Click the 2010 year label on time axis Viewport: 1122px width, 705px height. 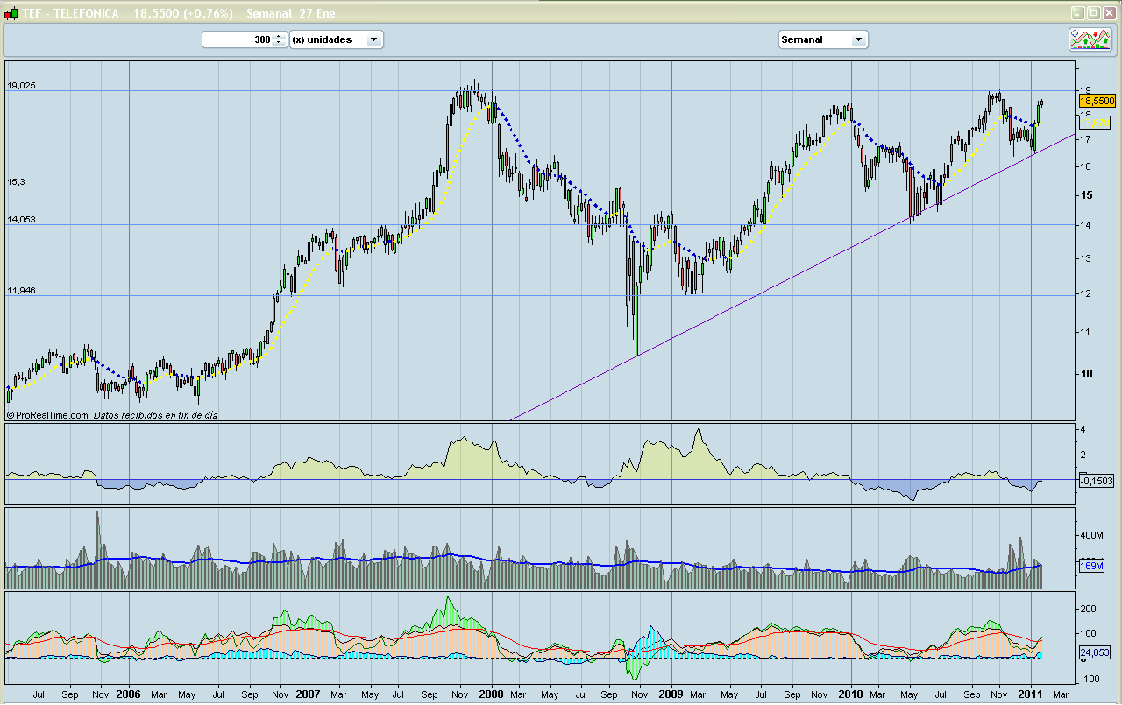pos(851,694)
